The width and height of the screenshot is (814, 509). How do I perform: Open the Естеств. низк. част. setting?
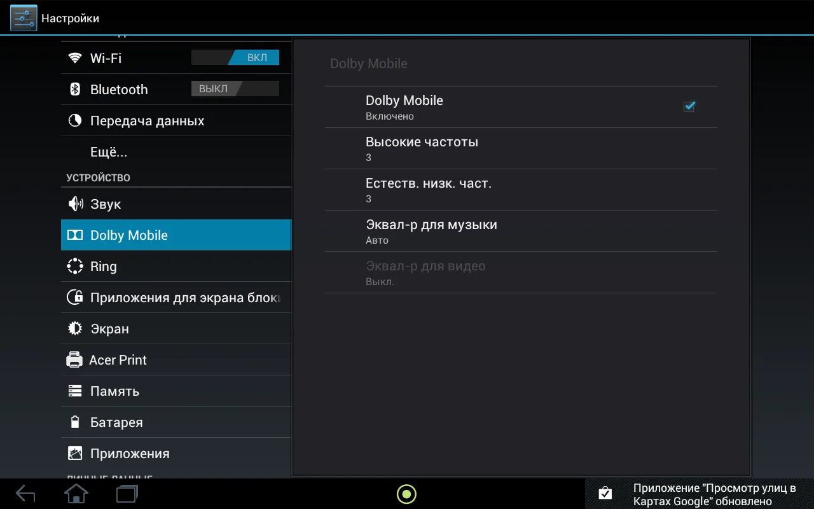(x=521, y=190)
